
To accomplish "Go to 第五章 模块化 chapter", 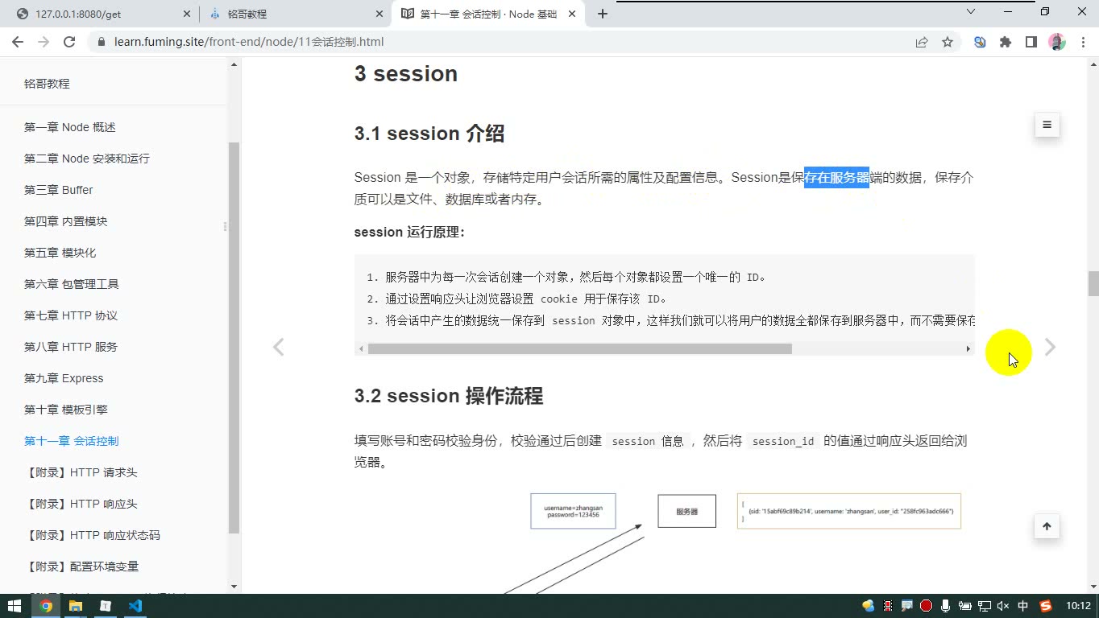I will tap(60, 253).
